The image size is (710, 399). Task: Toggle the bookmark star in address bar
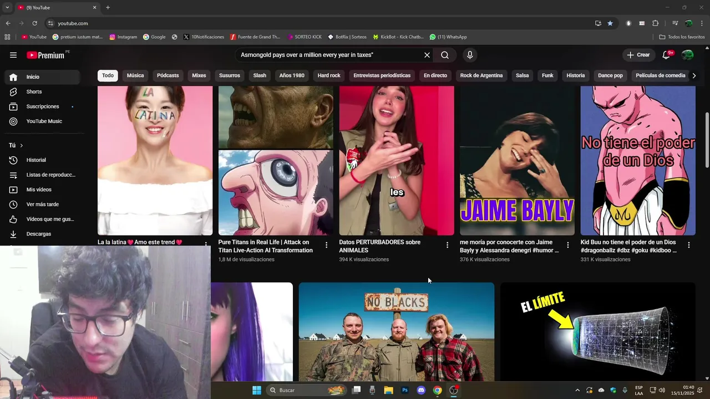point(610,23)
